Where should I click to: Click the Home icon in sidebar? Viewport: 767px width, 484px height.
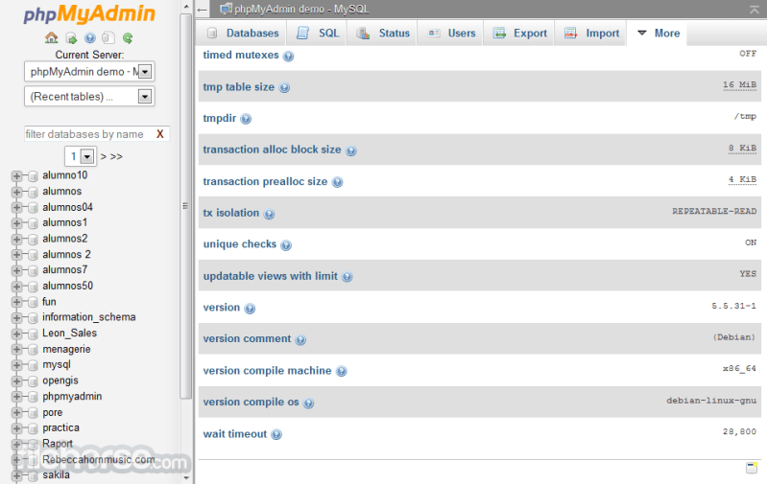point(52,37)
